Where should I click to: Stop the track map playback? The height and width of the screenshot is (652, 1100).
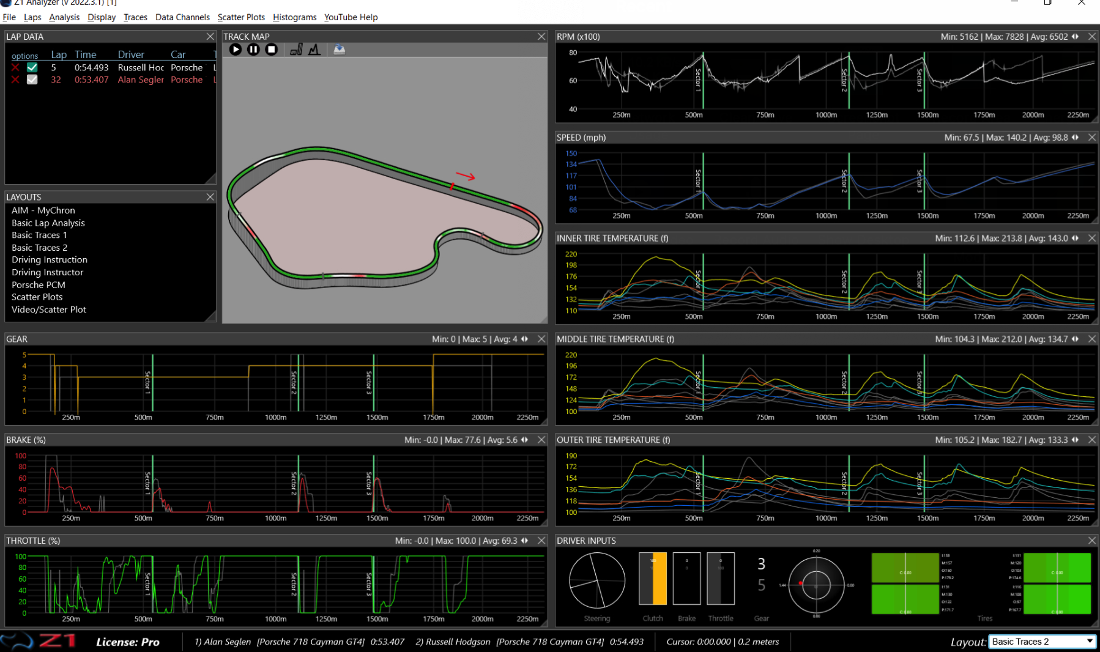(272, 50)
